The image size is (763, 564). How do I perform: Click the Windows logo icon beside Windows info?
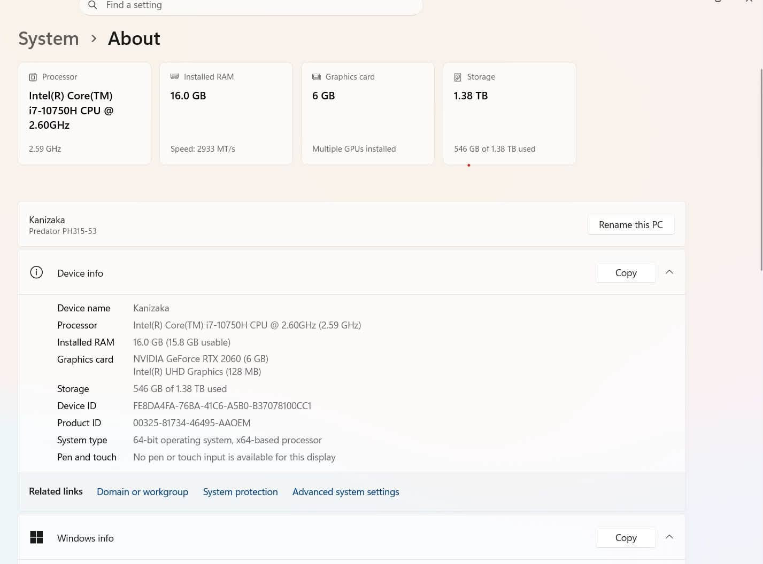click(x=36, y=537)
